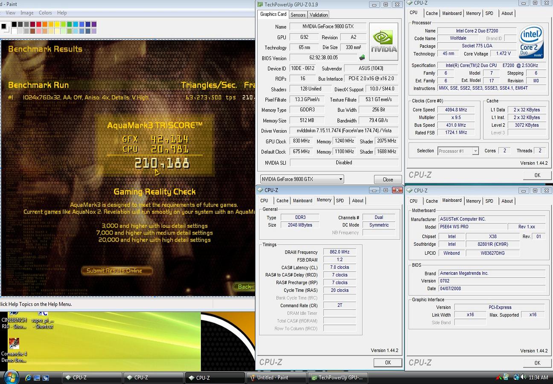Viewport: 553px width, 384px height.
Task: Open the Colors menu in Paint
Action: point(45,13)
